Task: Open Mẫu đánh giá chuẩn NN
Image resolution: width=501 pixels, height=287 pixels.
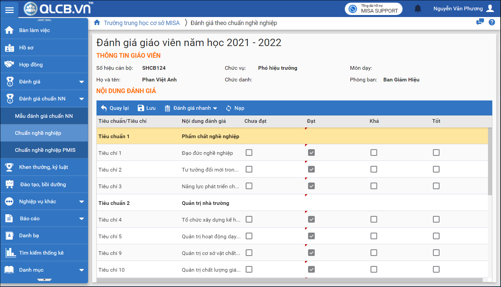Action: pos(44,116)
